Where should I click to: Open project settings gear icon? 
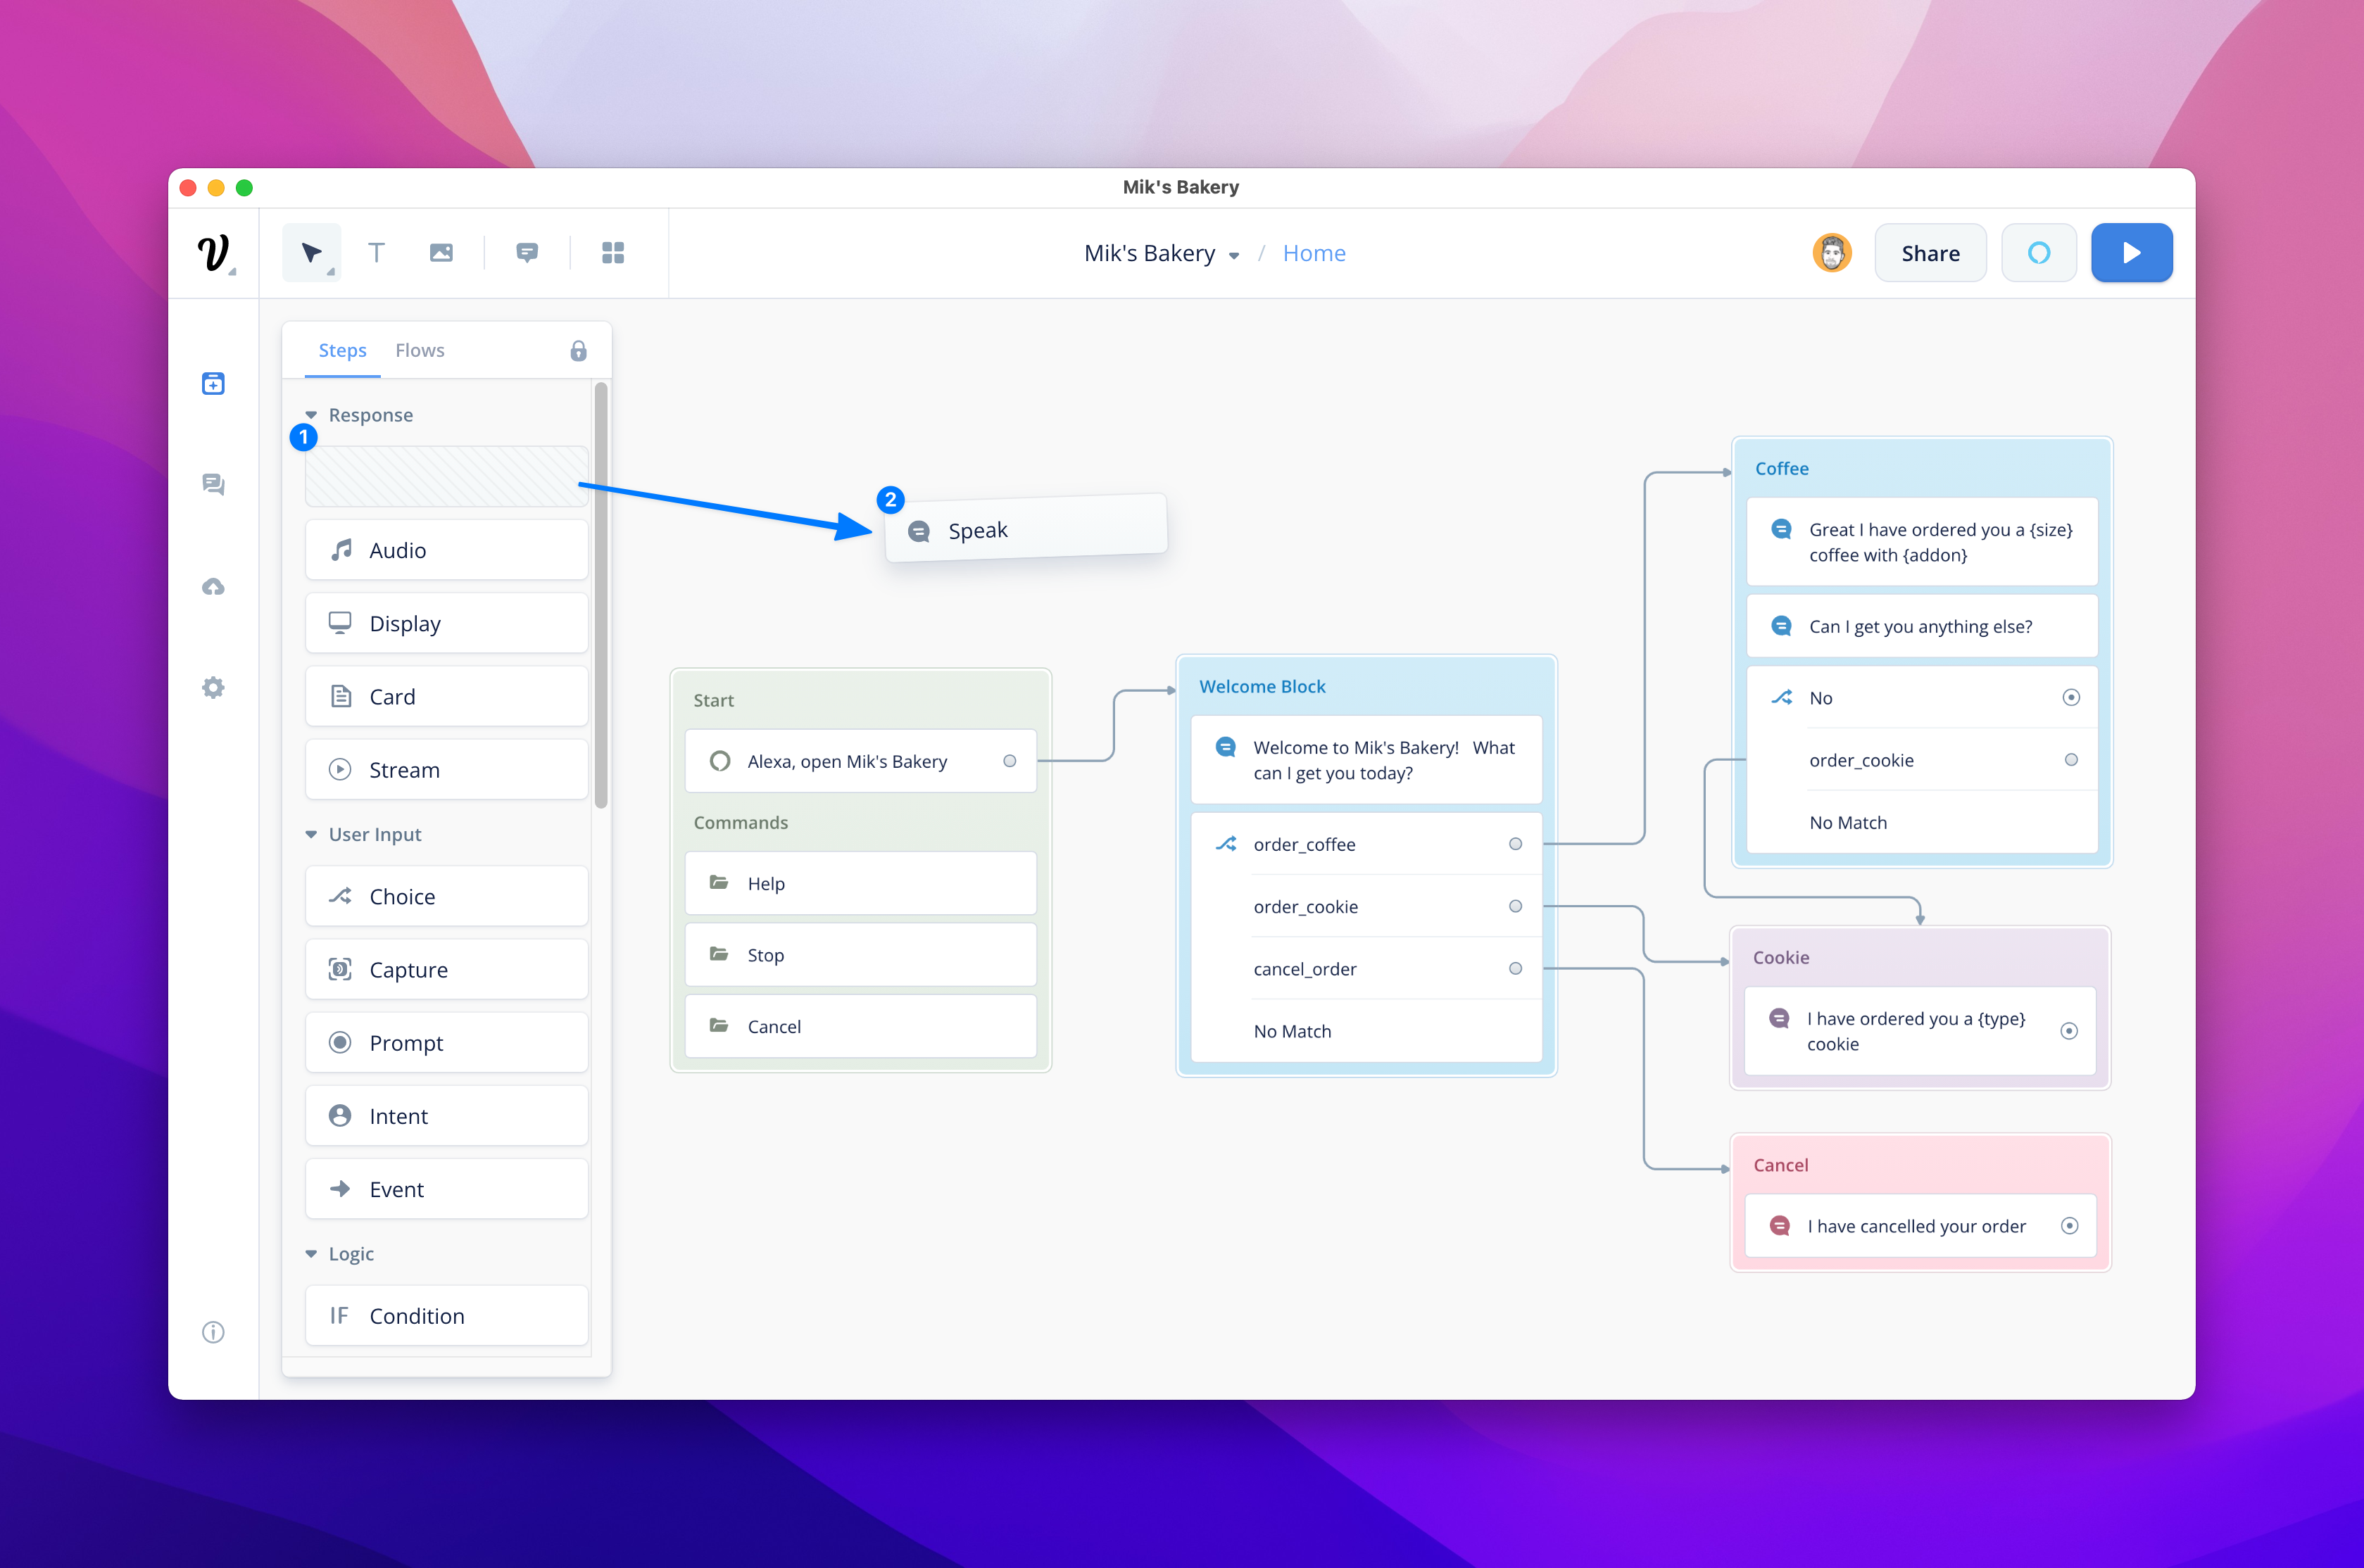[x=213, y=688]
